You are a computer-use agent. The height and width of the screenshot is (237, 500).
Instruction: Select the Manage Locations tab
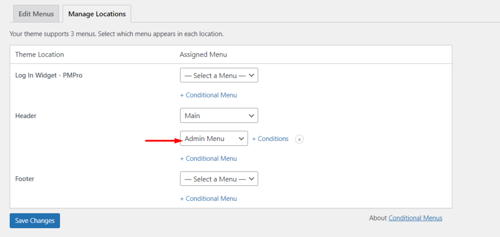(97, 14)
